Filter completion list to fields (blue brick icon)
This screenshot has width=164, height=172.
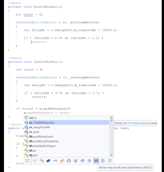83,161
